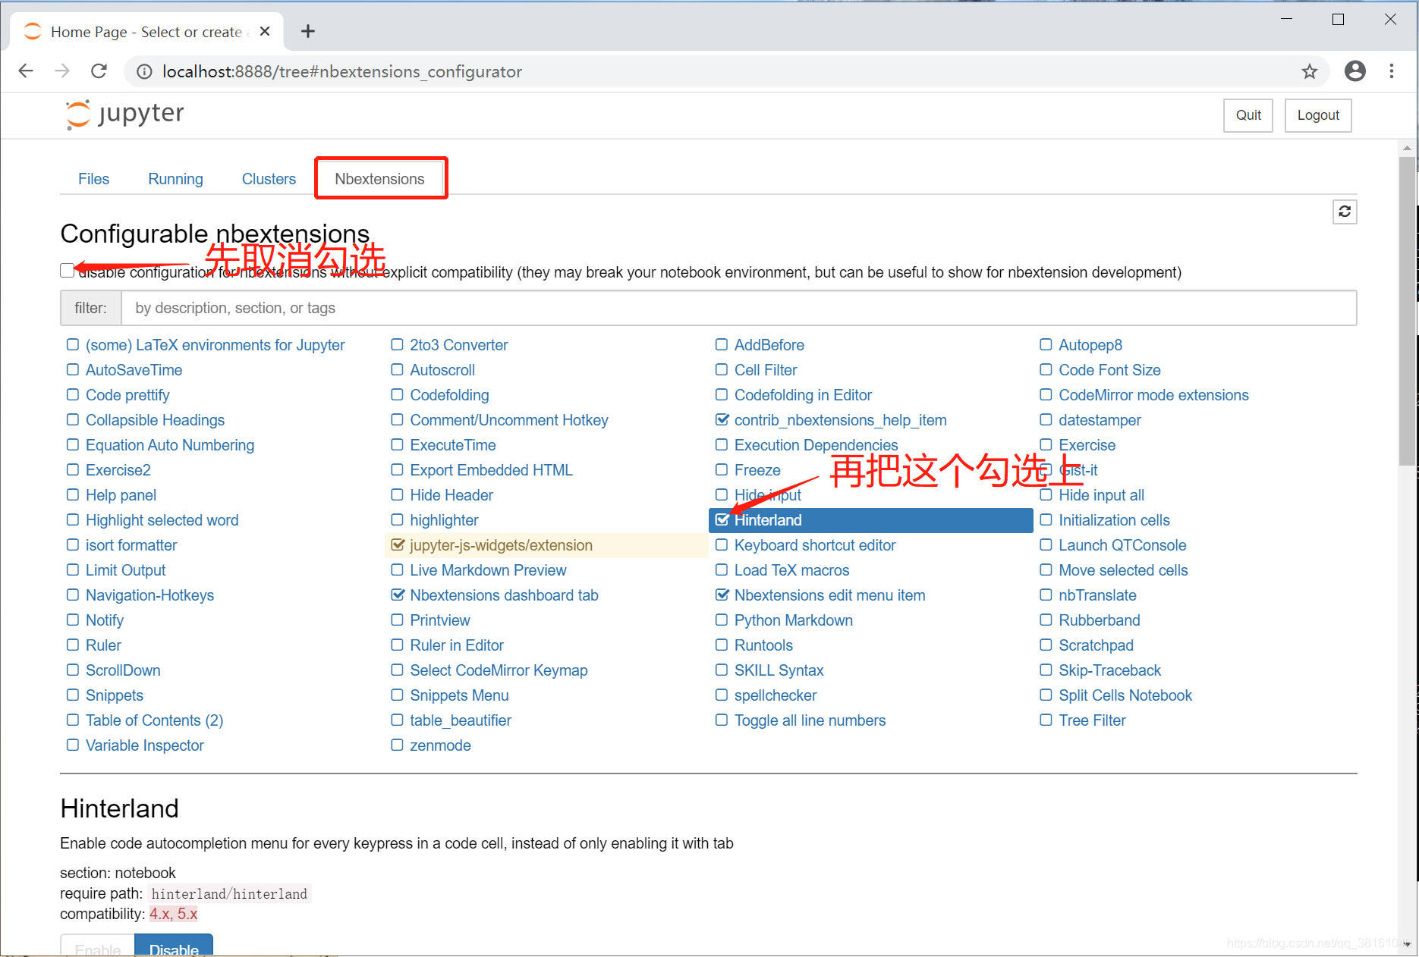Viewport: 1419px width, 957px height.
Task: Click the refresh nbextensions list icon
Action: pyautogui.click(x=1345, y=212)
